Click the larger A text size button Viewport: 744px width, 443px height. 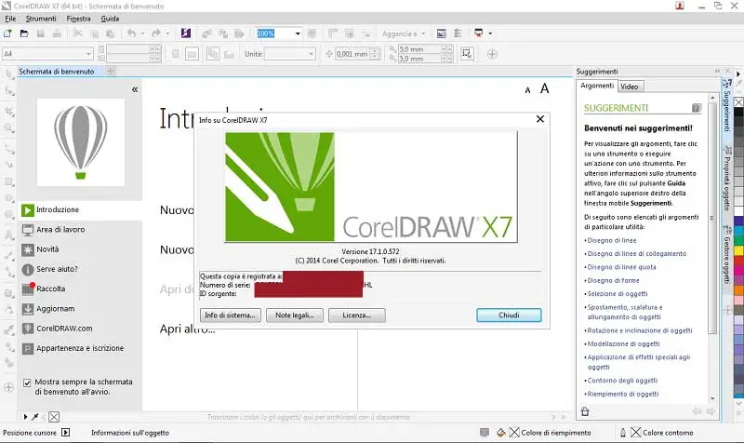(545, 88)
